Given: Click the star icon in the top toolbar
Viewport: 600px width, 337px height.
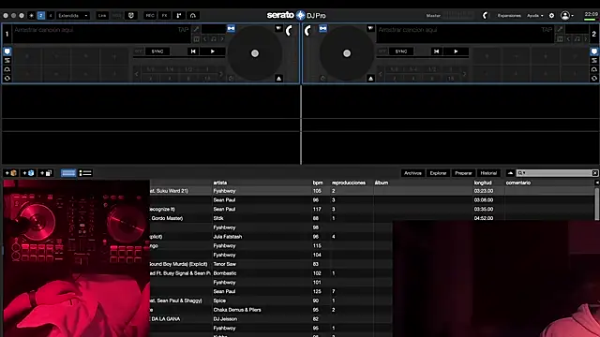Looking at the screenshot, I should tap(32, 16).
